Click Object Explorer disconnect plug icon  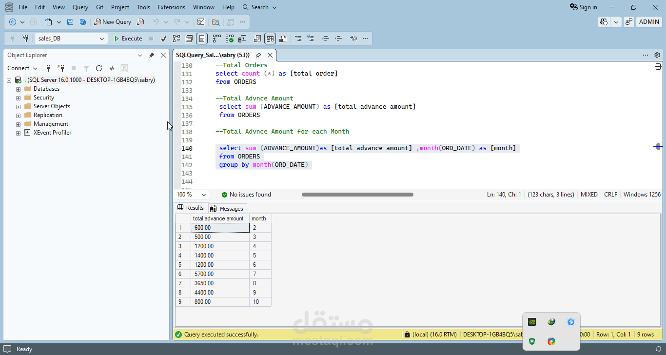point(61,68)
